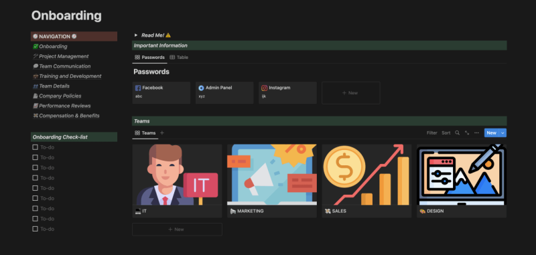Click the icon beside Project Management

36,56
